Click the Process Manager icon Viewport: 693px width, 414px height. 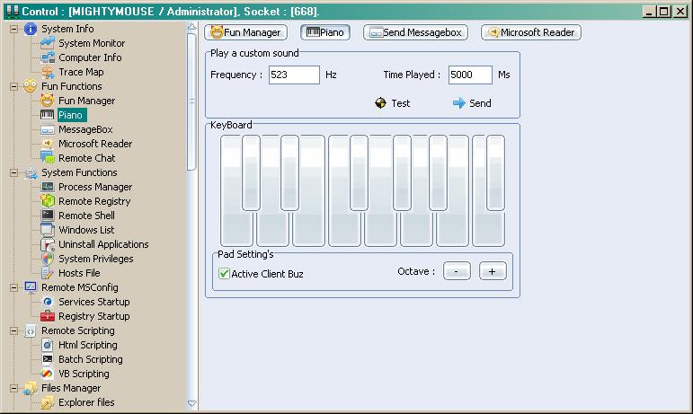click(x=48, y=187)
